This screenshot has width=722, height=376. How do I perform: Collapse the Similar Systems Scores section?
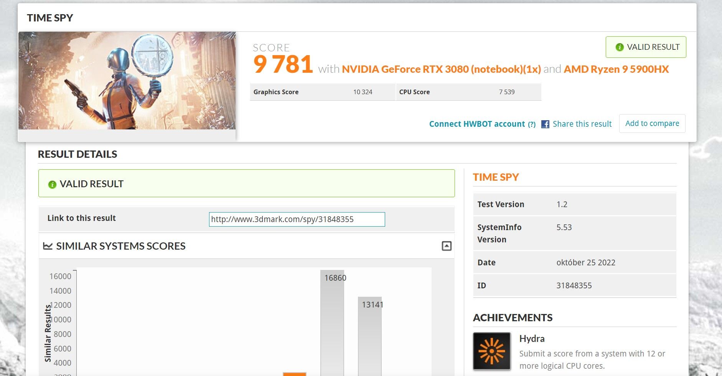pyautogui.click(x=447, y=246)
